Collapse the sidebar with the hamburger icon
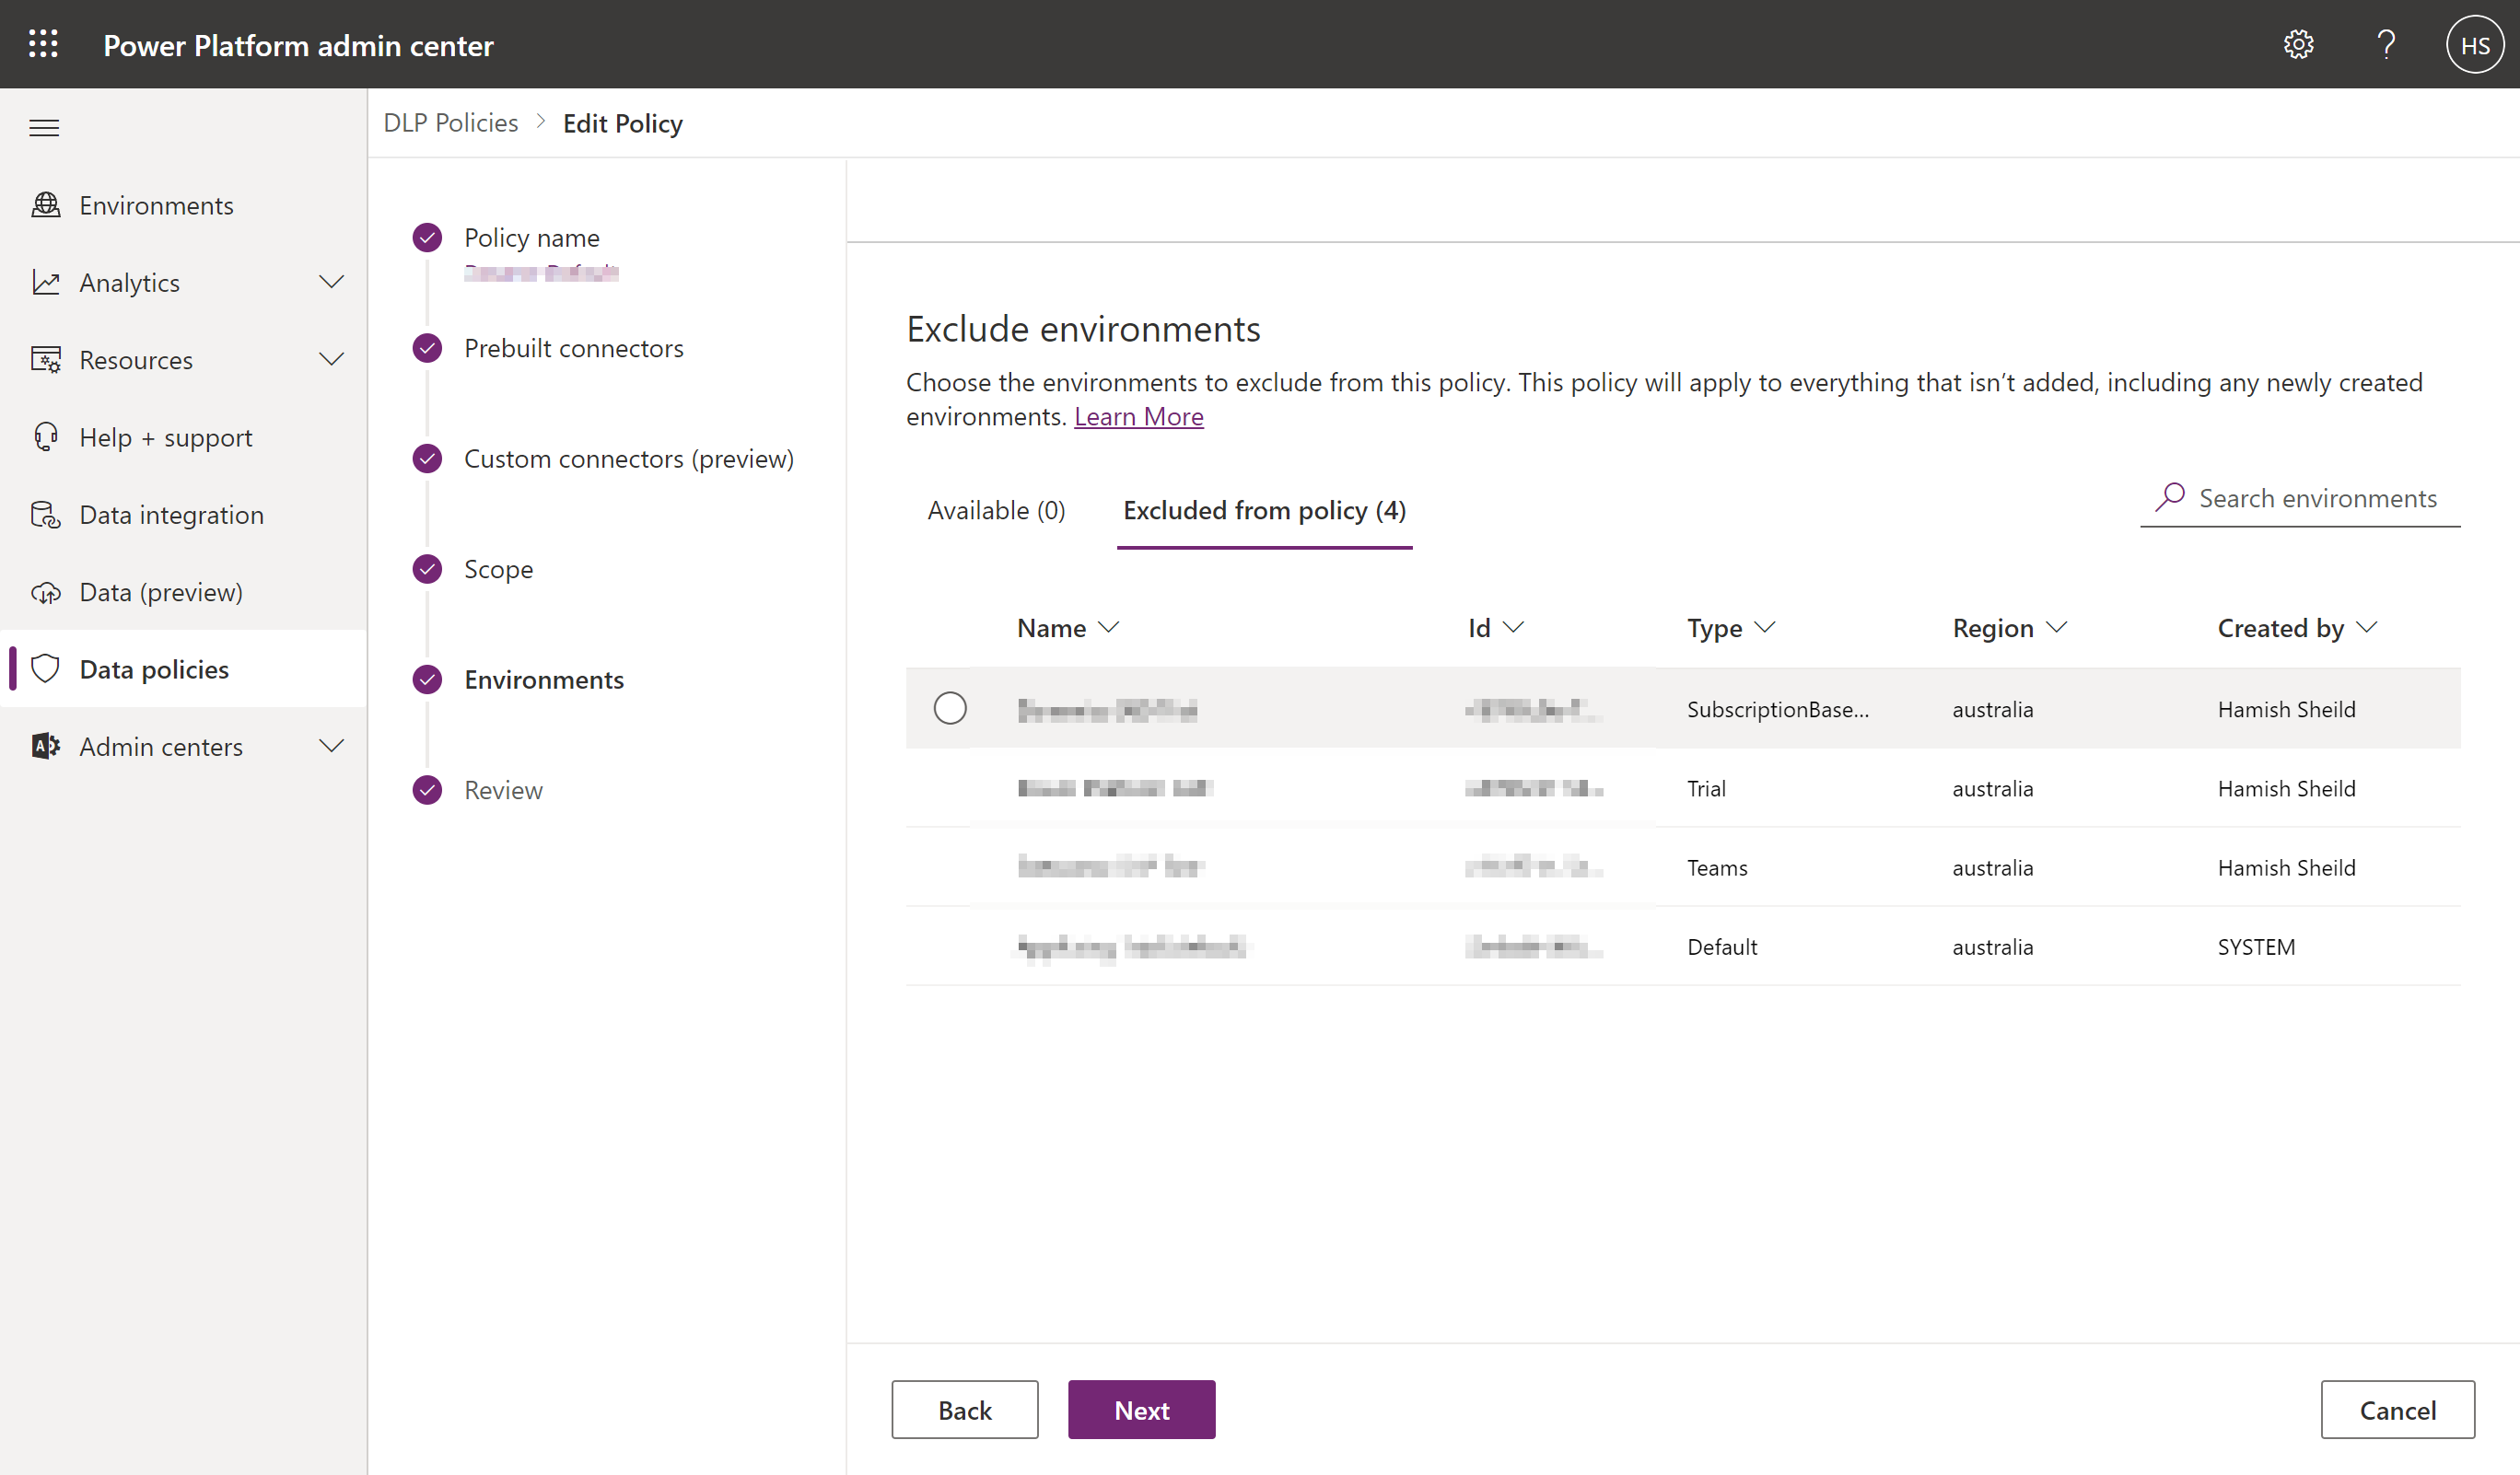This screenshot has width=2520, height=1475. (x=44, y=128)
